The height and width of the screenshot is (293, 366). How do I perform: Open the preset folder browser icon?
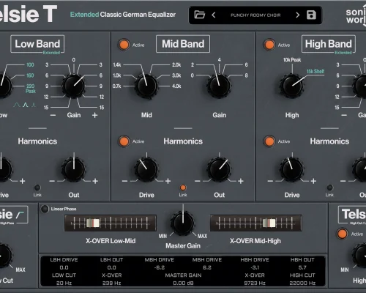coord(199,15)
